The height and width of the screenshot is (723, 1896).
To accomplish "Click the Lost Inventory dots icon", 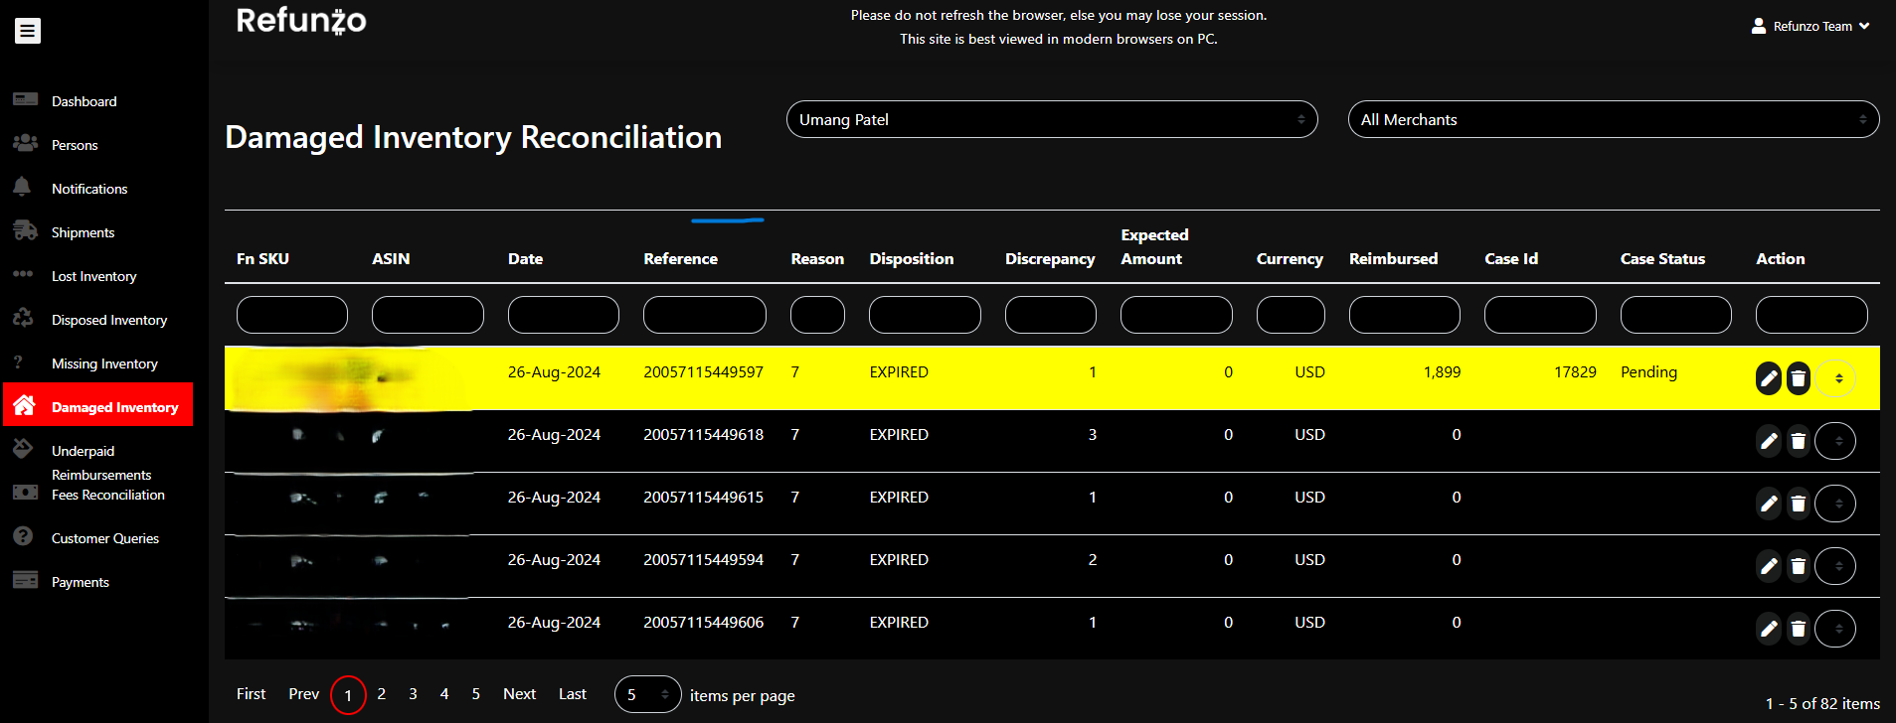I will tap(23, 273).
